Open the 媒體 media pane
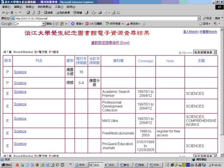Screen dimensions: 224x168 click(77, 13)
